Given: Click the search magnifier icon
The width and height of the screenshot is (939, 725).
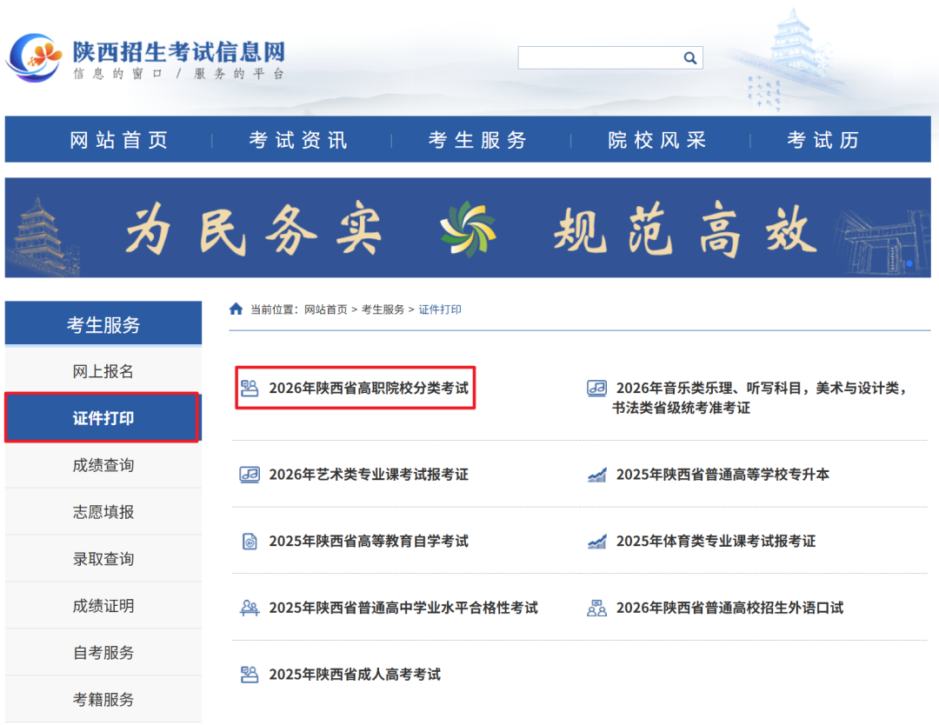Looking at the screenshot, I should pyautogui.click(x=690, y=57).
